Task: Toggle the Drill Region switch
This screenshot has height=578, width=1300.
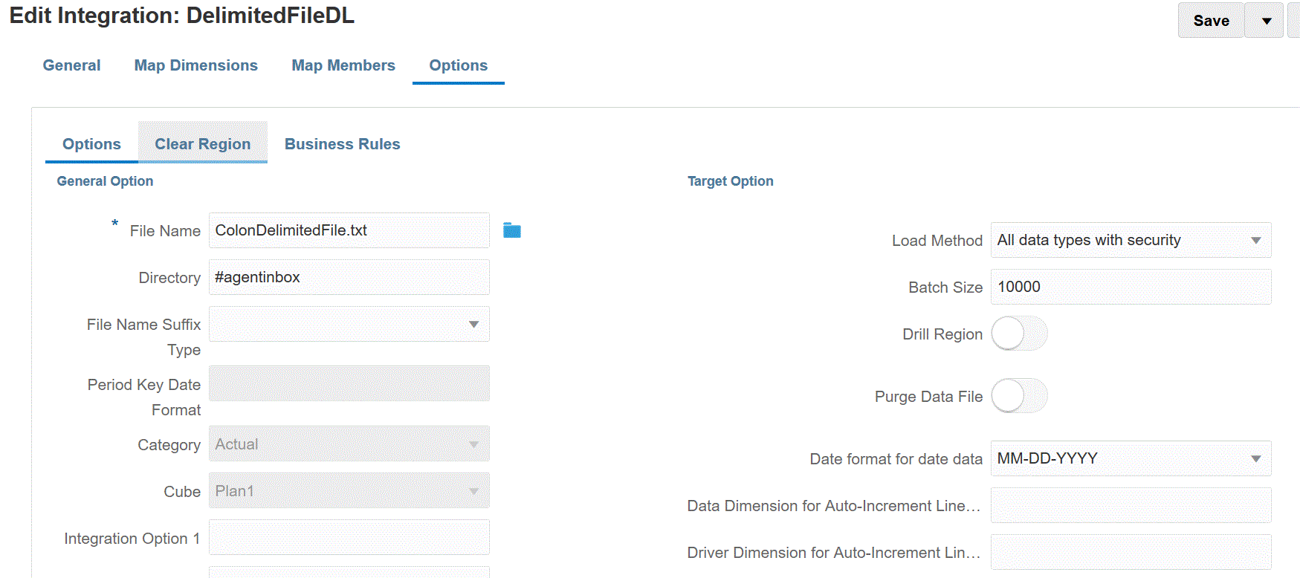Action: (x=1019, y=334)
